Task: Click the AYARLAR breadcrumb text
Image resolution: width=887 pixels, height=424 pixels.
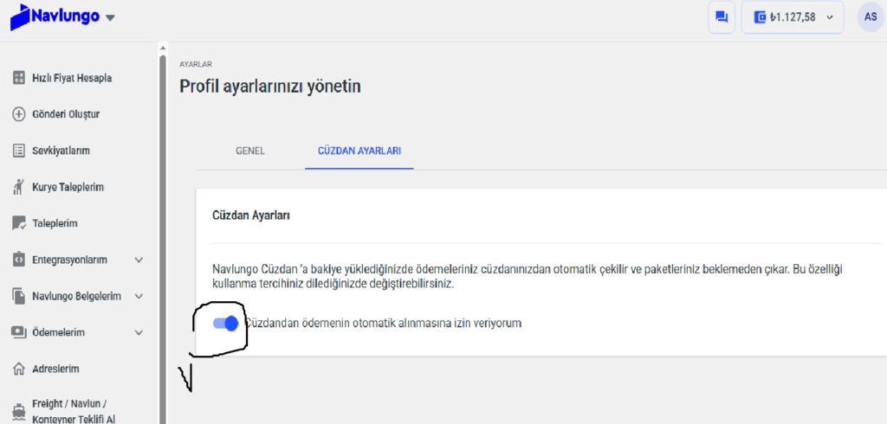Action: click(x=196, y=64)
